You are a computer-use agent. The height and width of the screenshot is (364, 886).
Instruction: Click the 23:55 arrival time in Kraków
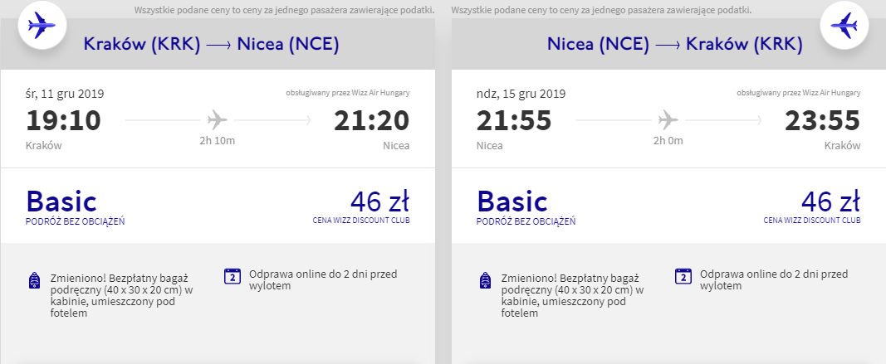point(824,121)
